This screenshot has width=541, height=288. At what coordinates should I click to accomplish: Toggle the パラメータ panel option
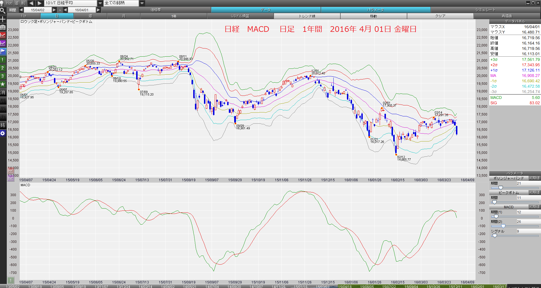375,10
